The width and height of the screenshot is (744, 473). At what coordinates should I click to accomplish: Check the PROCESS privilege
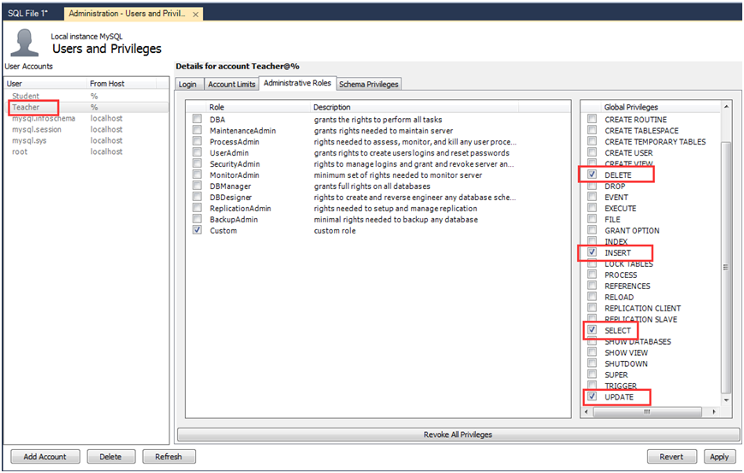click(x=592, y=274)
